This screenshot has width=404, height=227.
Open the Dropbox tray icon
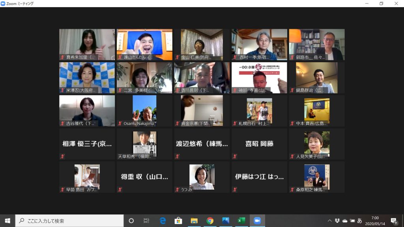pyautogui.click(x=337, y=221)
